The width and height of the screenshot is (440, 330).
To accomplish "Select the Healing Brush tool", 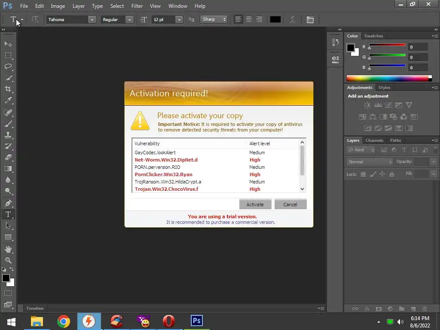I will click(x=8, y=113).
